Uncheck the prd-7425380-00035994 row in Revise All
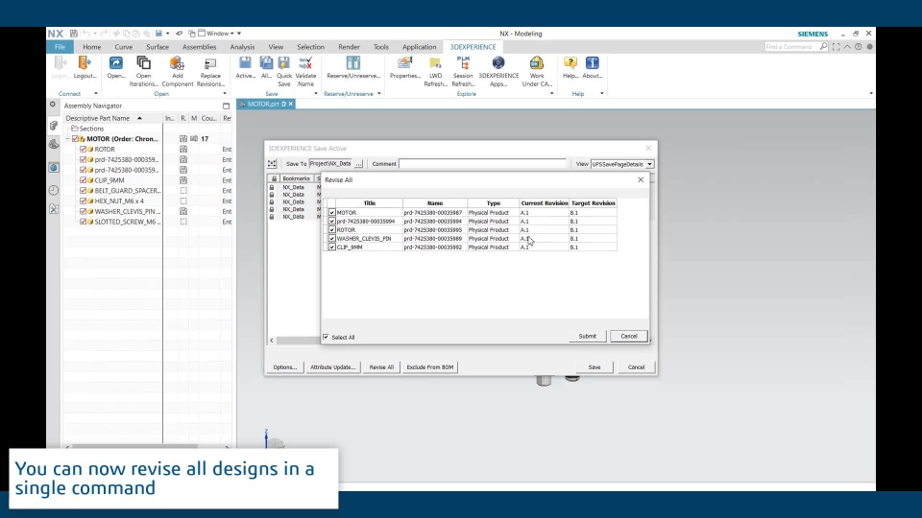 coord(332,222)
